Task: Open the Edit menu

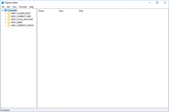Action: (x=9, y=7)
